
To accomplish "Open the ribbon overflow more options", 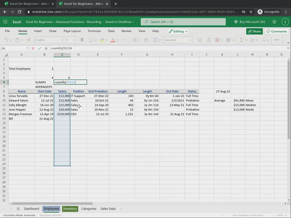I will pos(277,40).
